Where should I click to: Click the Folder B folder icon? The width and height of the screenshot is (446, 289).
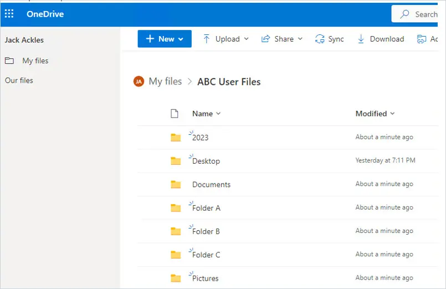pos(176,231)
